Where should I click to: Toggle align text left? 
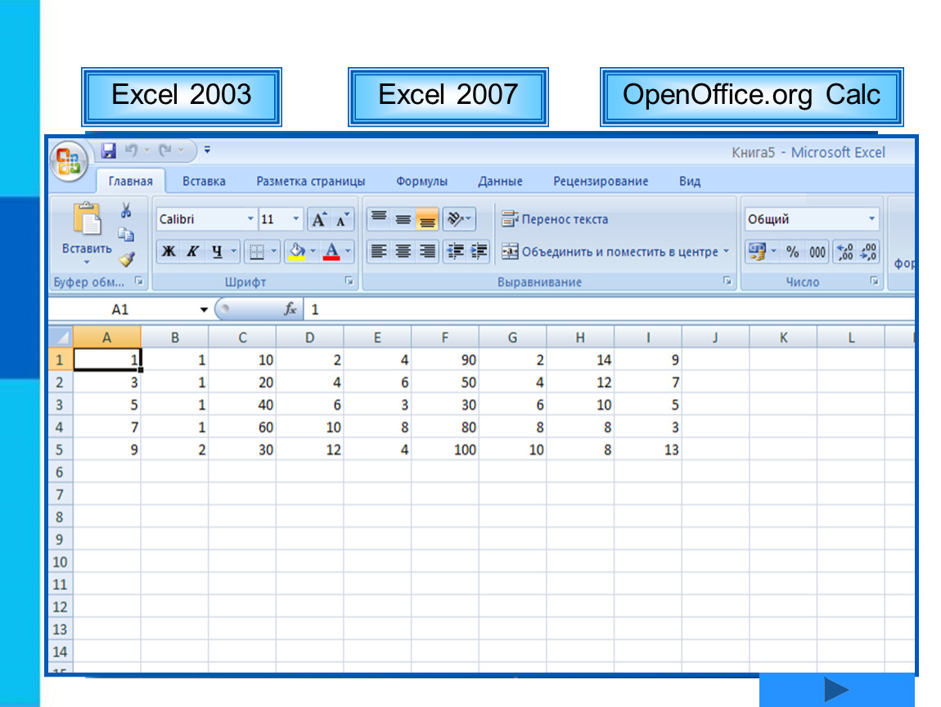pyautogui.click(x=379, y=251)
